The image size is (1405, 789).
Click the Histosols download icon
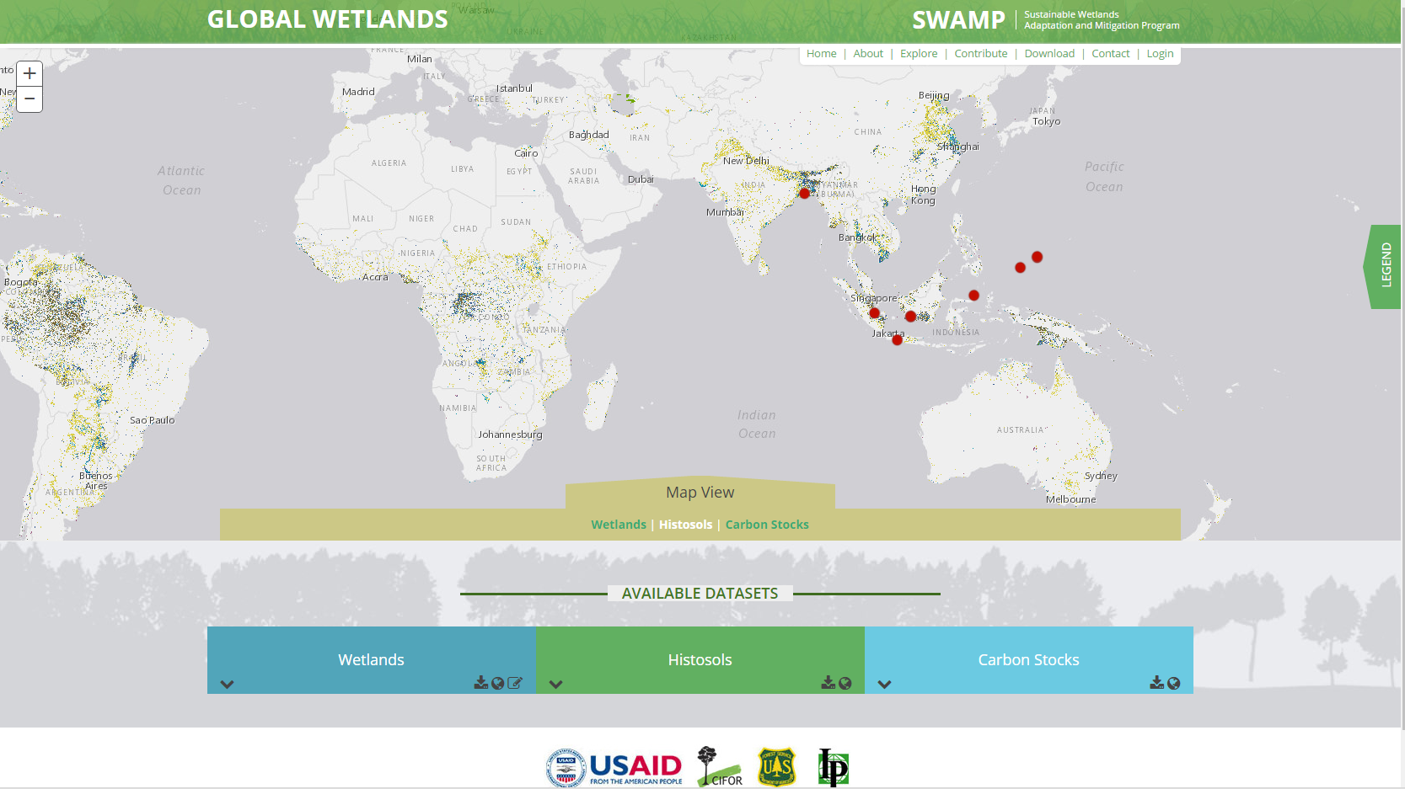point(829,683)
